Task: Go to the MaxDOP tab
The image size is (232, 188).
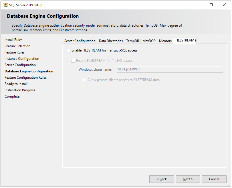Action: tap(149, 41)
